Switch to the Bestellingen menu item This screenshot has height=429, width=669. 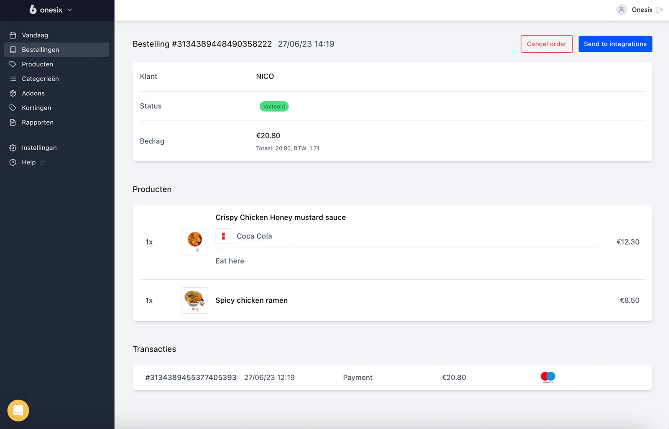[40, 49]
